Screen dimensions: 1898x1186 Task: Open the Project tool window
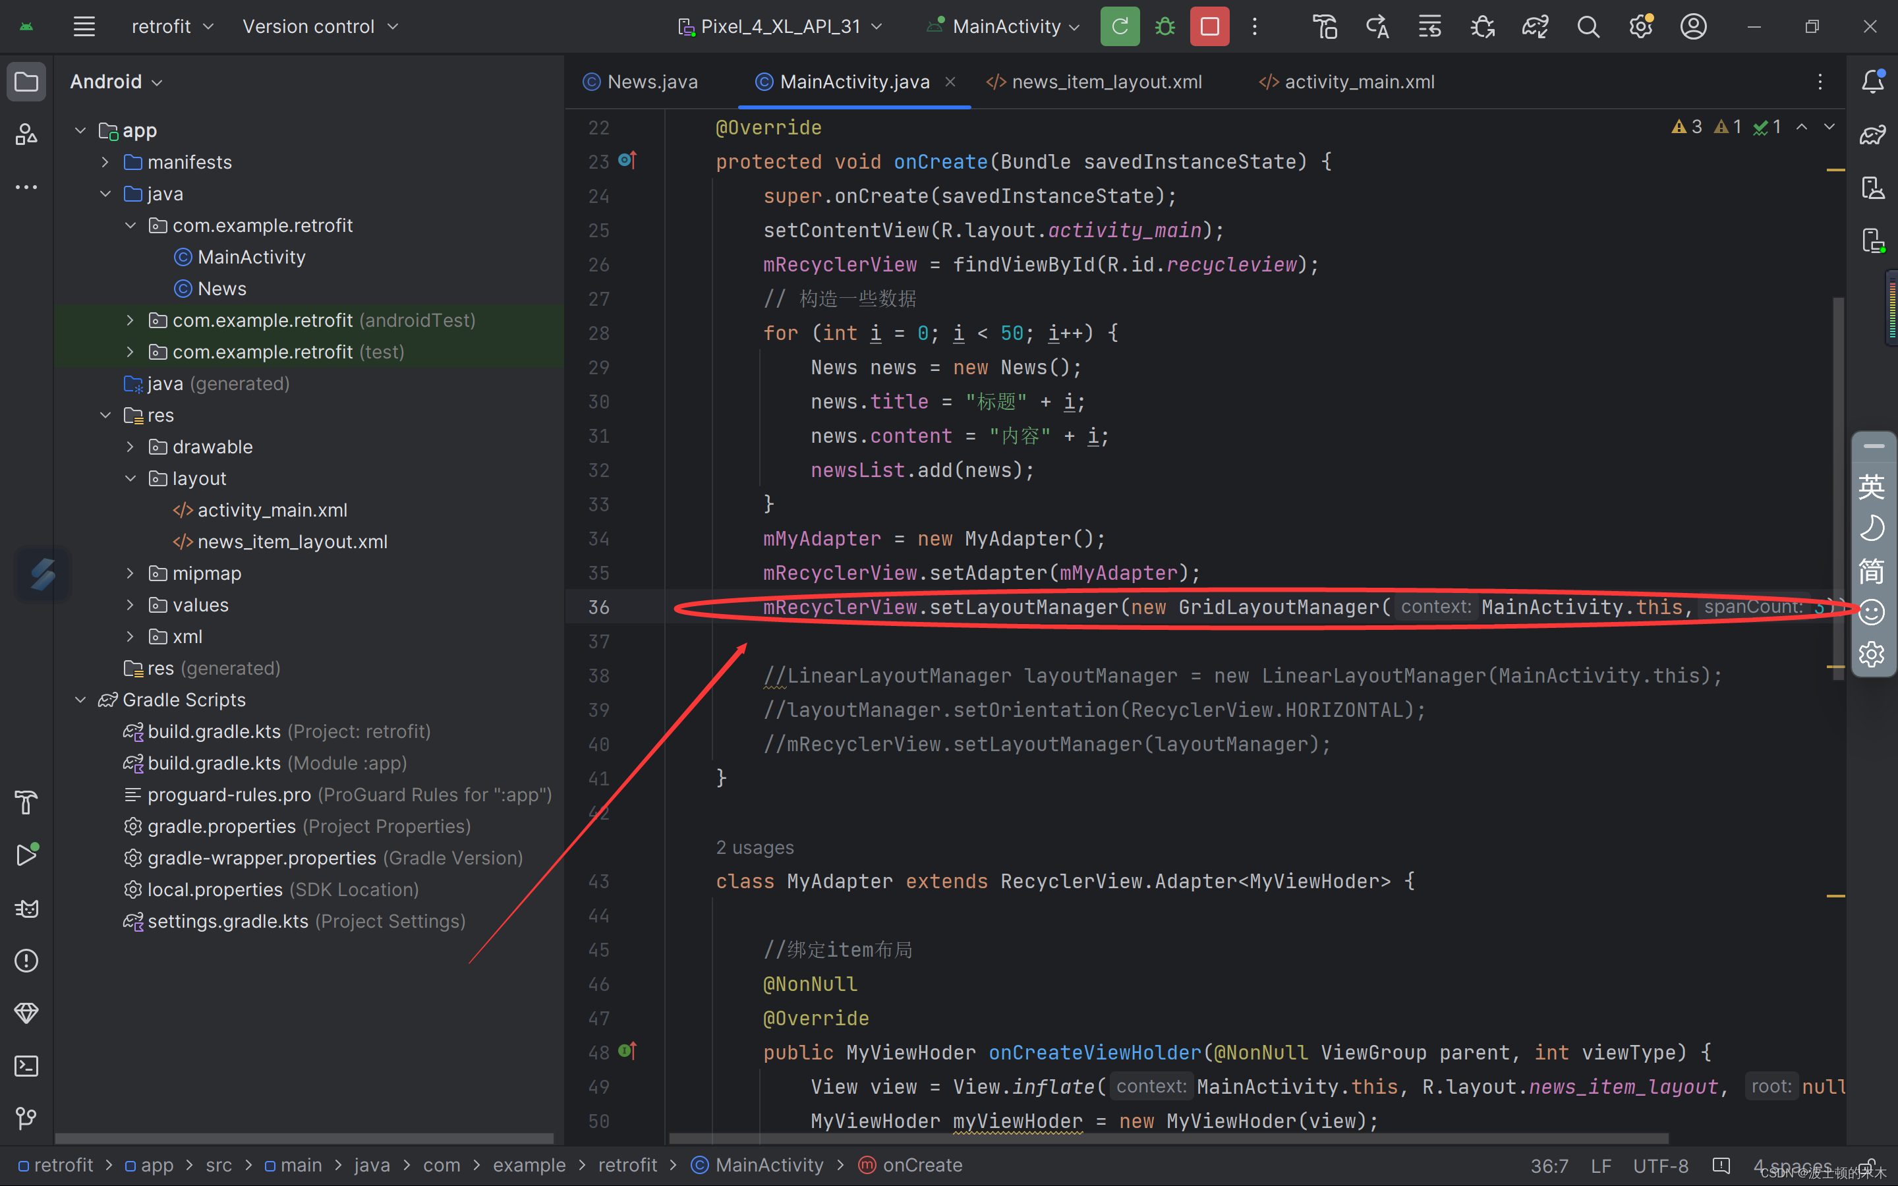tap(26, 82)
